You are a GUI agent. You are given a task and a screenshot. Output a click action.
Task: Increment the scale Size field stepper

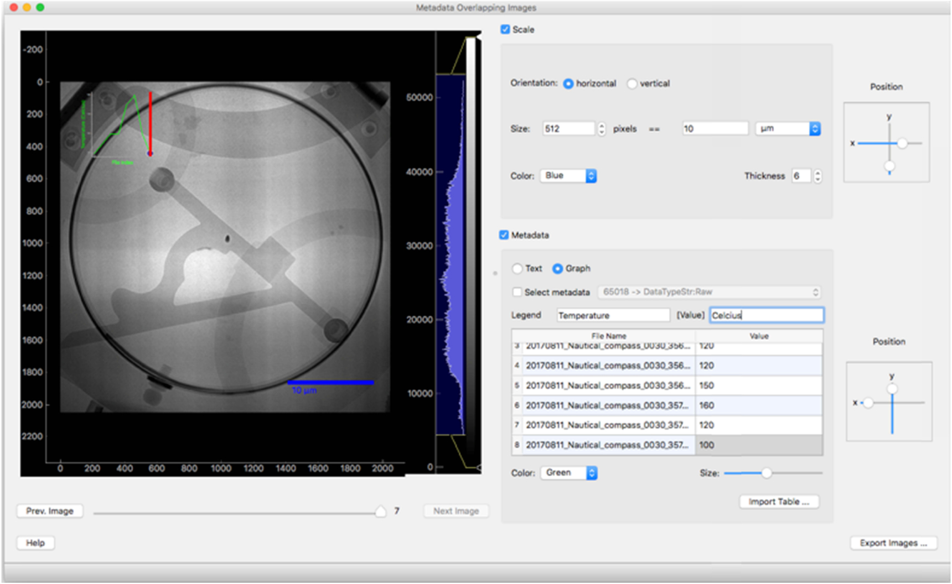coord(601,125)
